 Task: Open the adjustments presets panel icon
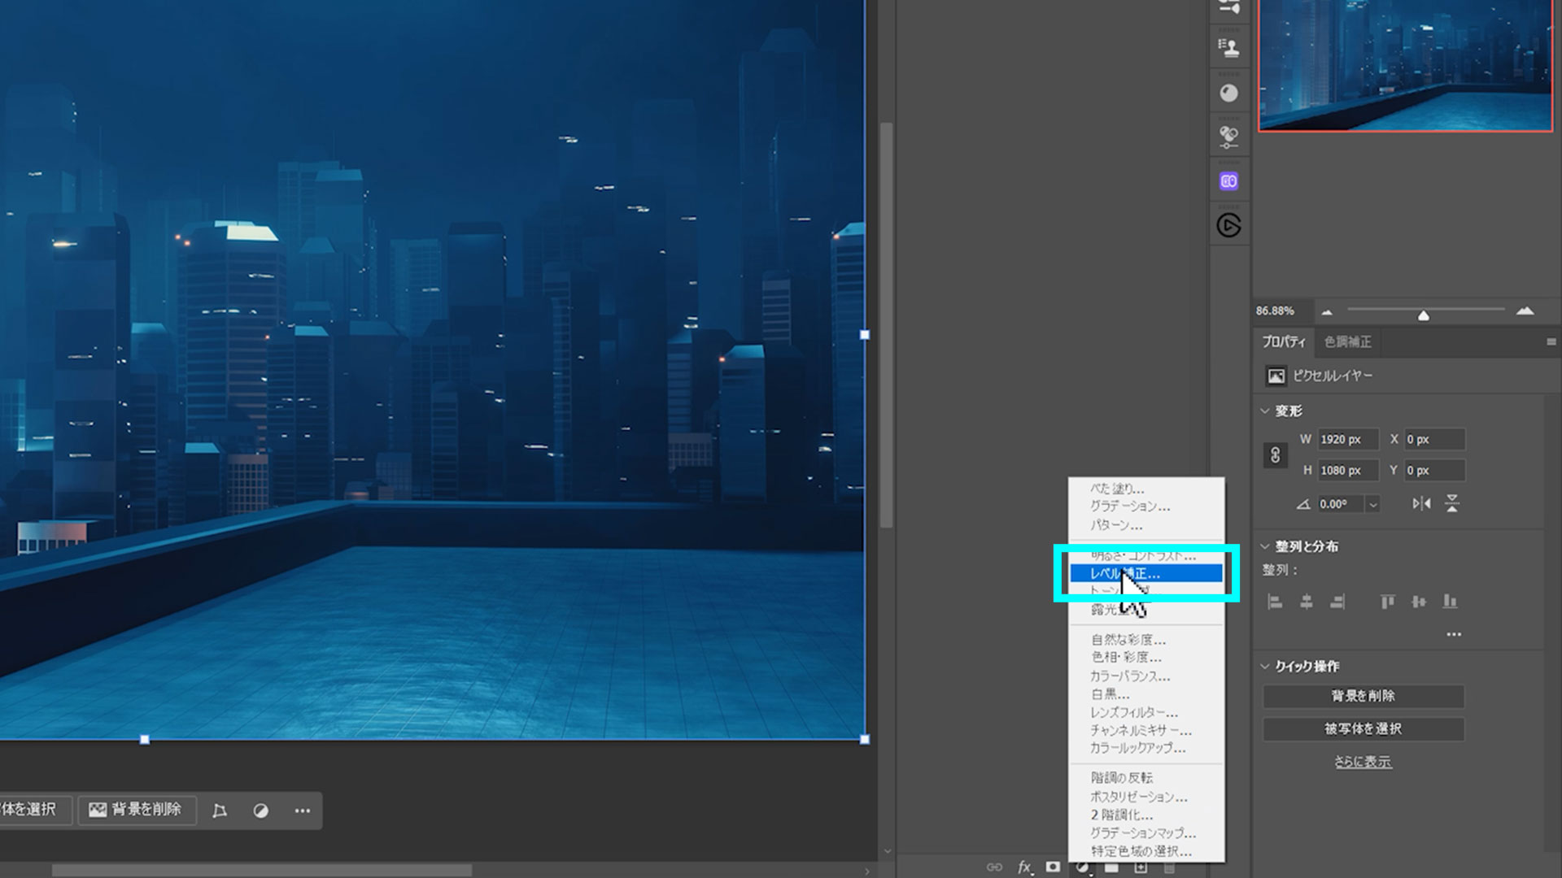point(1228,136)
